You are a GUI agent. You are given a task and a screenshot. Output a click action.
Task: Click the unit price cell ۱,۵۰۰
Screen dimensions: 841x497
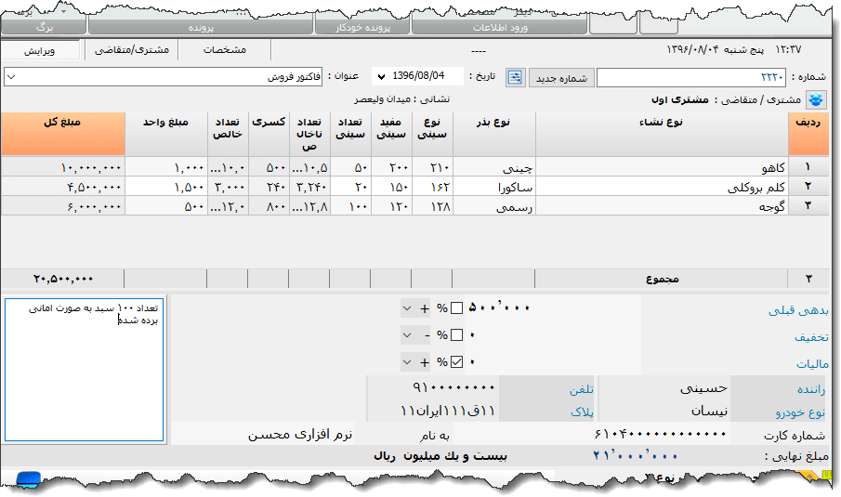pos(166,187)
